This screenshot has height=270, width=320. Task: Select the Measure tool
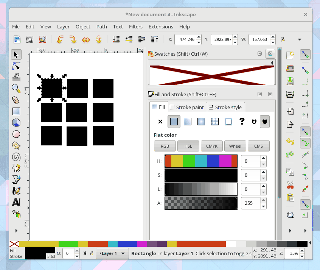pyautogui.click(x=16, y=100)
